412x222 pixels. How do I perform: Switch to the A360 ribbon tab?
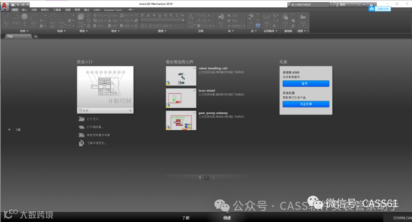pyautogui.click(x=97, y=10)
